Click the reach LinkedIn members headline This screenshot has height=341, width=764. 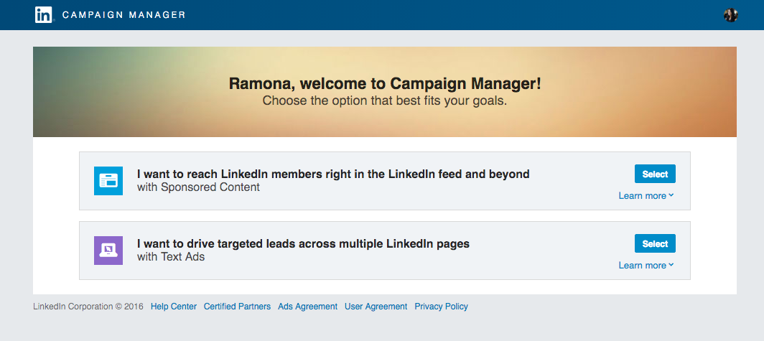coord(333,174)
